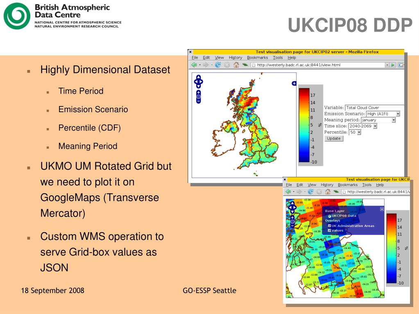Click colour scale bar beside lower map
Image resolution: width=419 pixels, height=314 pixels.
(392, 248)
